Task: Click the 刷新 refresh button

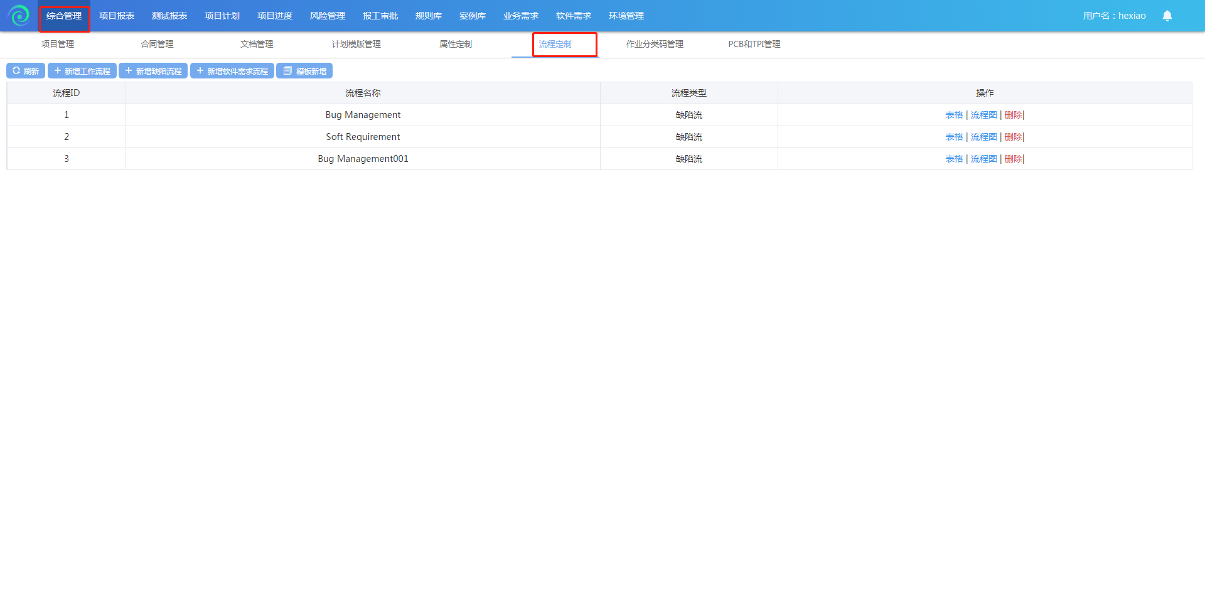Action: click(x=26, y=71)
